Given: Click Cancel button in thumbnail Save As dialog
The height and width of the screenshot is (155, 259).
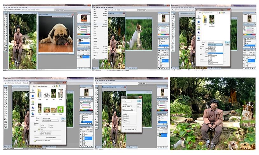Looking at the screenshot, I should pyautogui.click(x=63, y=121).
